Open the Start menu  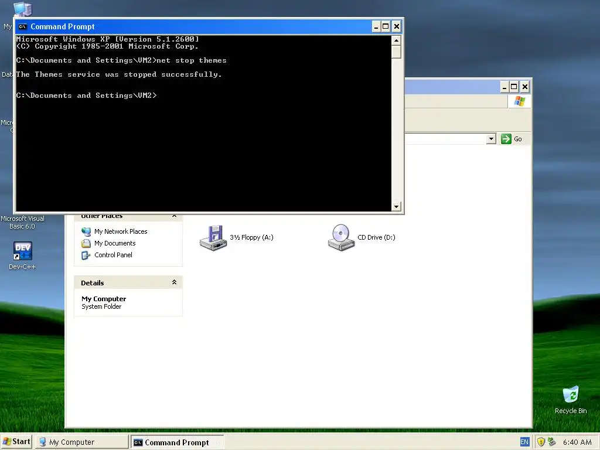coord(16,442)
